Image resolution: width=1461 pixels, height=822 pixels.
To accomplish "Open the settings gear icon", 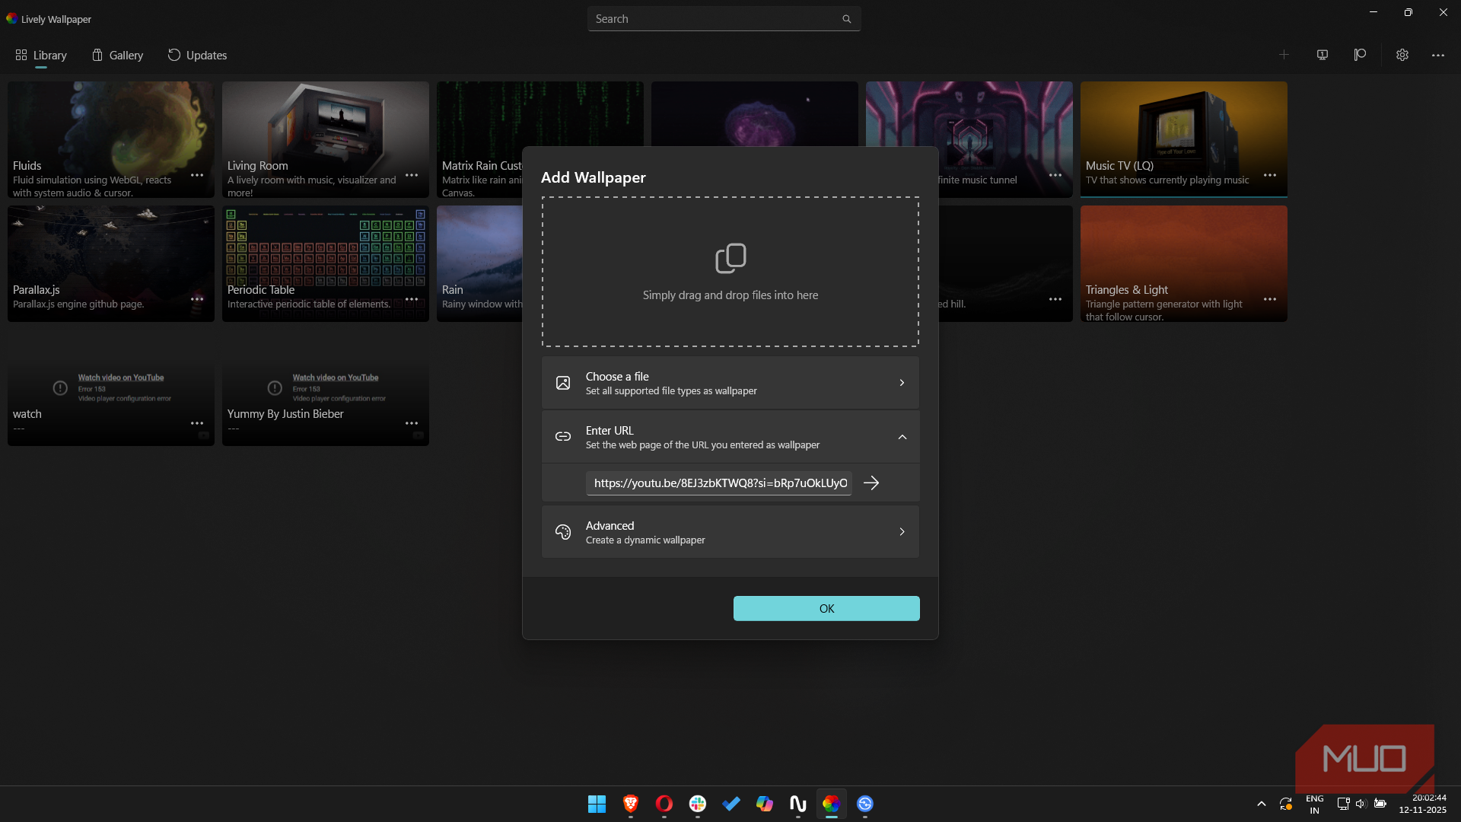I will (1402, 55).
